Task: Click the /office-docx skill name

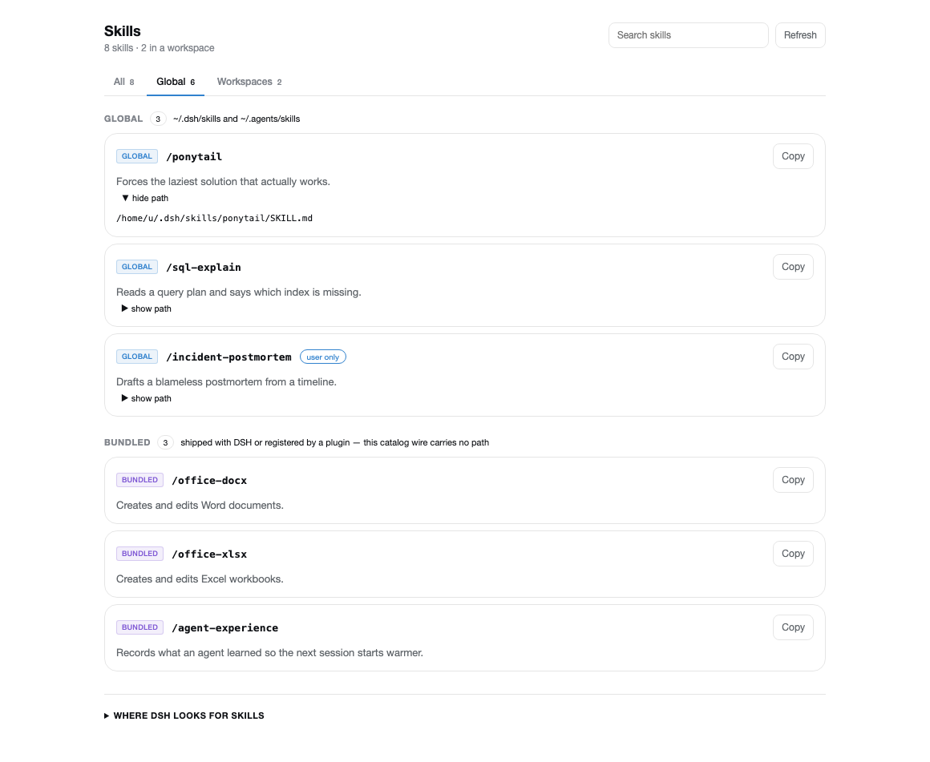Action: (209, 480)
